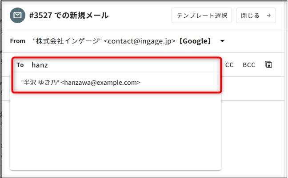Open the address book contacts icon
Viewport: 288px width, 178px height.
pyautogui.click(x=268, y=65)
